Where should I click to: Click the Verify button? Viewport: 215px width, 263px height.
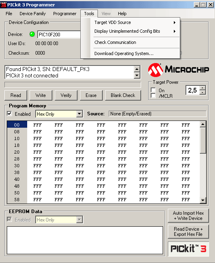click(66, 95)
